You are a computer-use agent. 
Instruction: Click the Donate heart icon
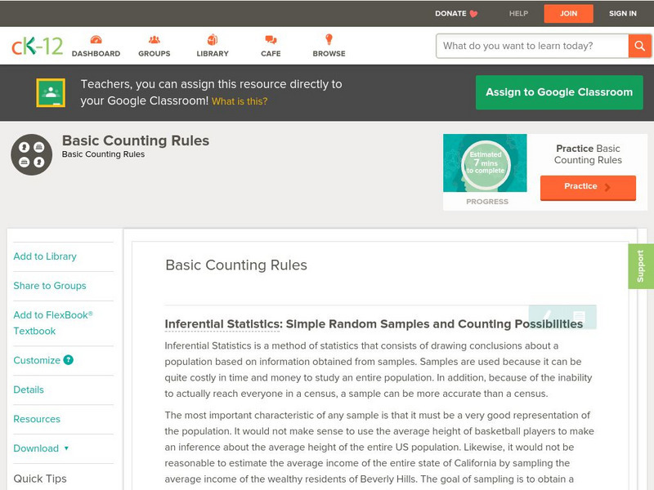tap(473, 14)
